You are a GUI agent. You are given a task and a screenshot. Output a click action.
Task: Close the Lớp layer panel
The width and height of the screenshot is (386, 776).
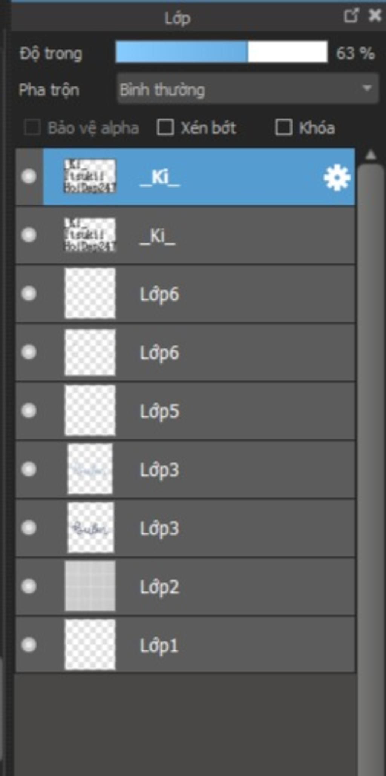pos(375,16)
